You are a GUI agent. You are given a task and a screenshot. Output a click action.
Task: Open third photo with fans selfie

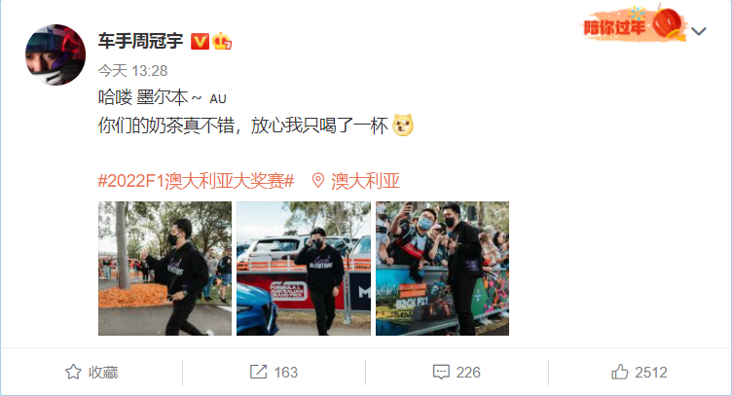[442, 269]
